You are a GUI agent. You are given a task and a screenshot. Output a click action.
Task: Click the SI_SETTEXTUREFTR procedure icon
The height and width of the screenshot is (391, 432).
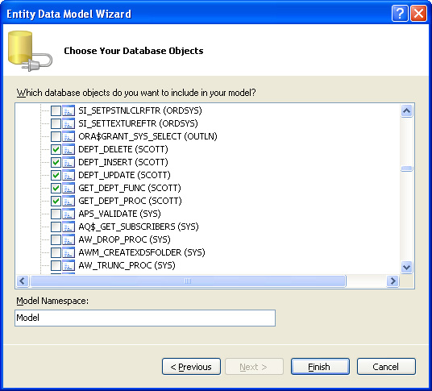tap(69, 123)
